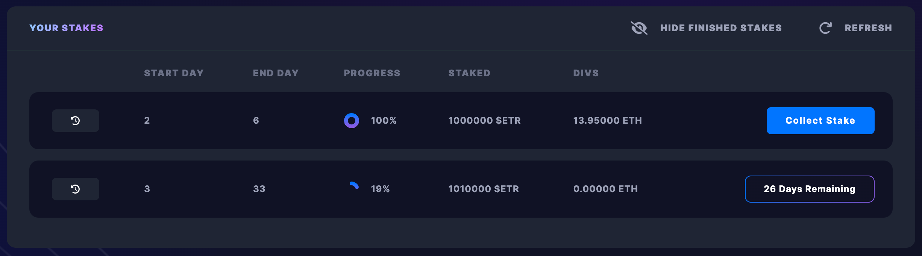
Task: Toggle Hide Finished Stakes text
Action: click(721, 28)
